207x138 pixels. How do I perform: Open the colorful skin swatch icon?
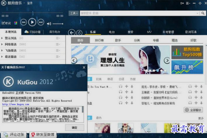(15, 23)
